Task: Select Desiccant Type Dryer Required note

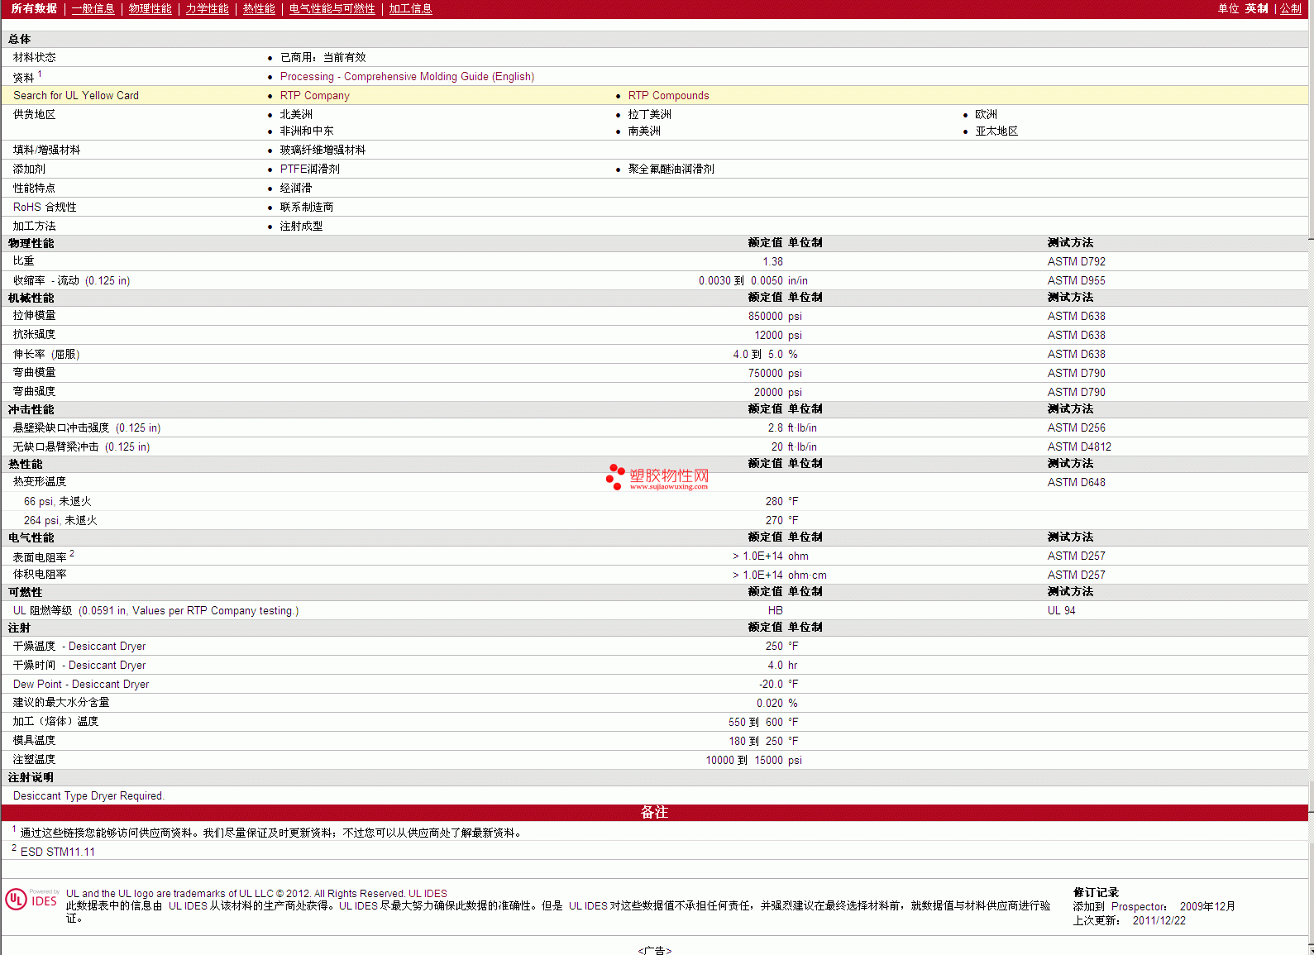Action: click(x=88, y=795)
